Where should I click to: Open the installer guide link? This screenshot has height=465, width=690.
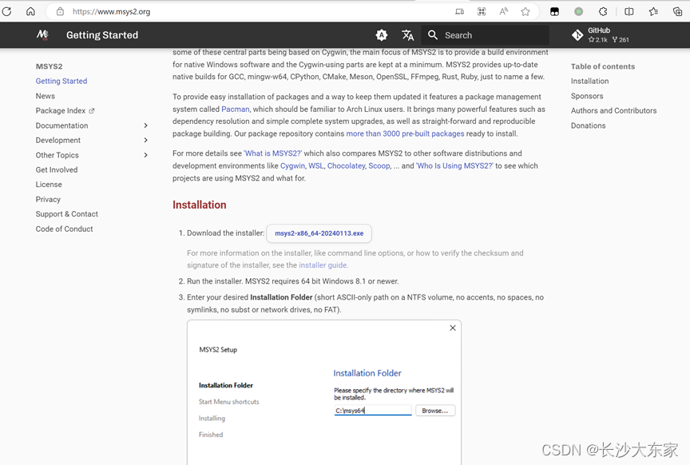[323, 265]
